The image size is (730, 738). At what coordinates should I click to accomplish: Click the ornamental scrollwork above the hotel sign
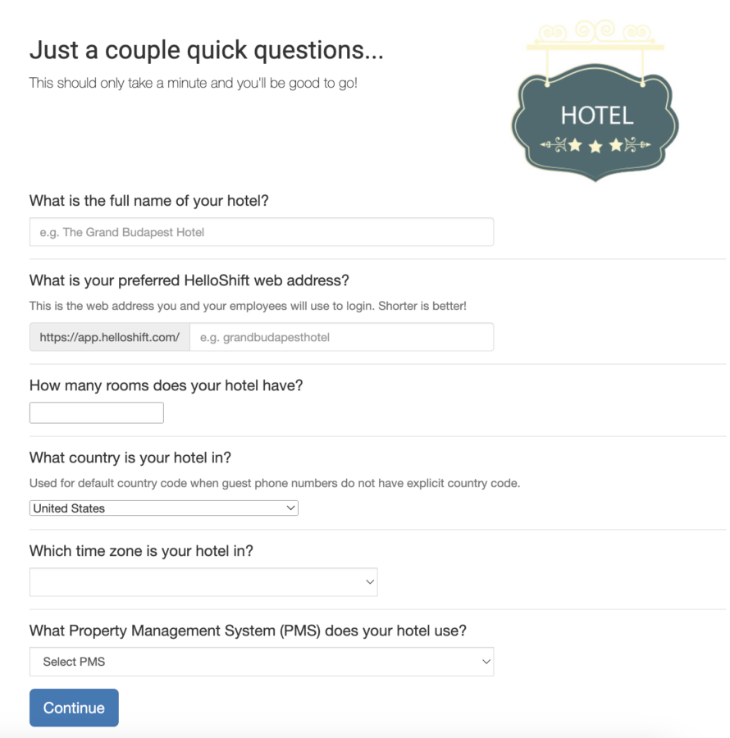pos(595,34)
